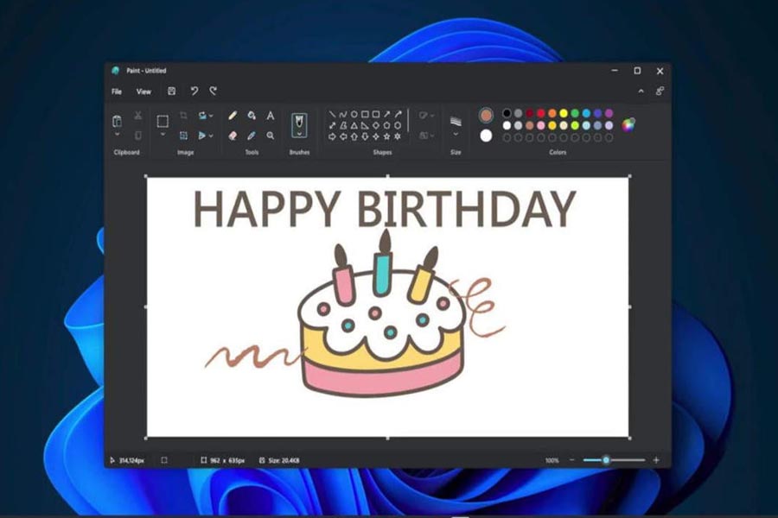Viewport: 778px width, 518px height.
Task: Select the Triangle shape
Action: coord(354,125)
